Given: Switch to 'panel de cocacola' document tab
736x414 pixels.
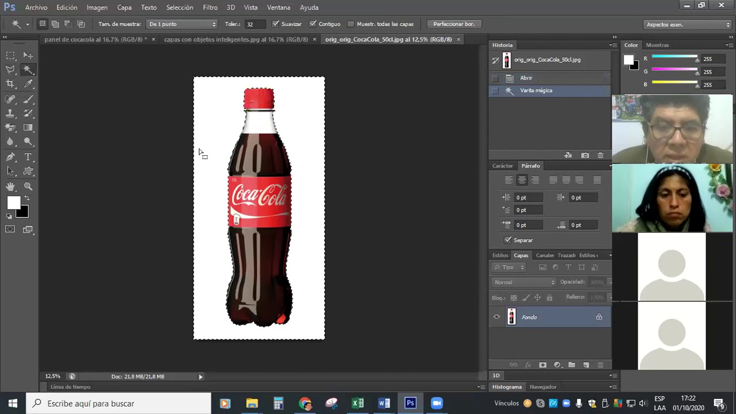Looking at the screenshot, I should point(95,39).
